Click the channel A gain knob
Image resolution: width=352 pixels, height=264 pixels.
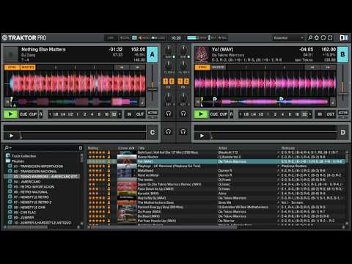click(x=169, y=51)
